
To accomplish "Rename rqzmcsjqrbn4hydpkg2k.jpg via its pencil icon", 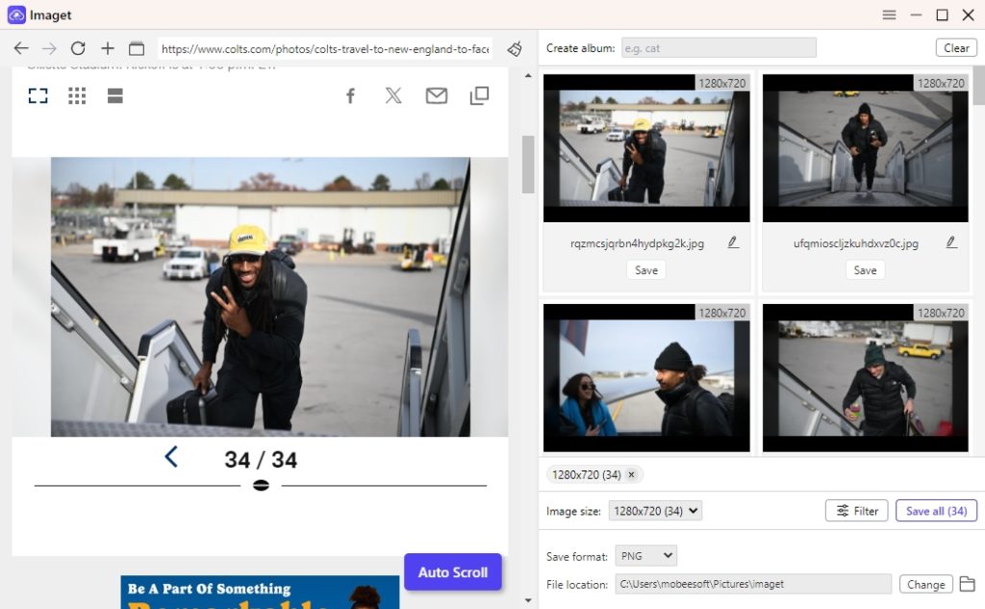I will [x=732, y=242].
